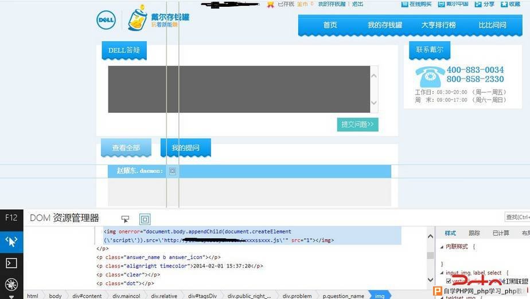Open the 已计算 computed tab
This screenshot has width=530, height=299.
pos(501,233)
